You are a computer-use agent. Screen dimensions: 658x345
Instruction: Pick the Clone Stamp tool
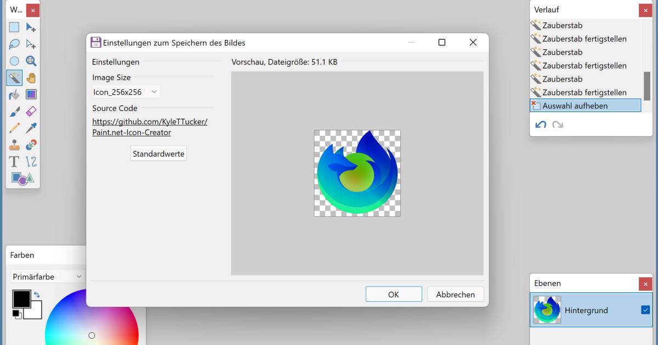[x=14, y=145]
